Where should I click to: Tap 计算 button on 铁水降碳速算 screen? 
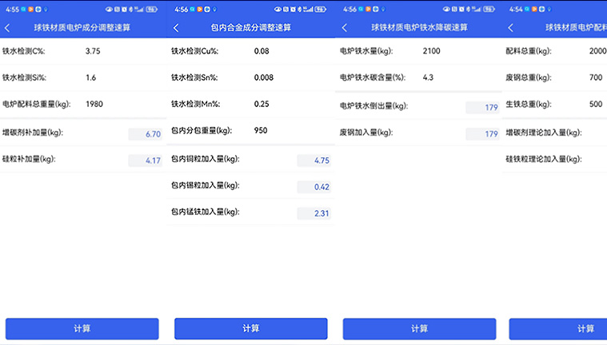coord(420,328)
